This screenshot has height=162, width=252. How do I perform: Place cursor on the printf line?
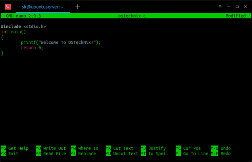pyautogui.click(x=61, y=43)
